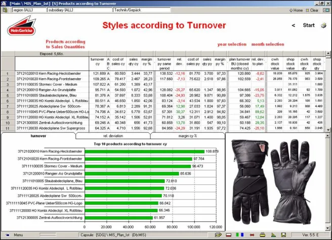This screenshot has width=332, height=240.
Task: Click the 108.879 chart bar for Heckstaender
Action: tap(145, 152)
